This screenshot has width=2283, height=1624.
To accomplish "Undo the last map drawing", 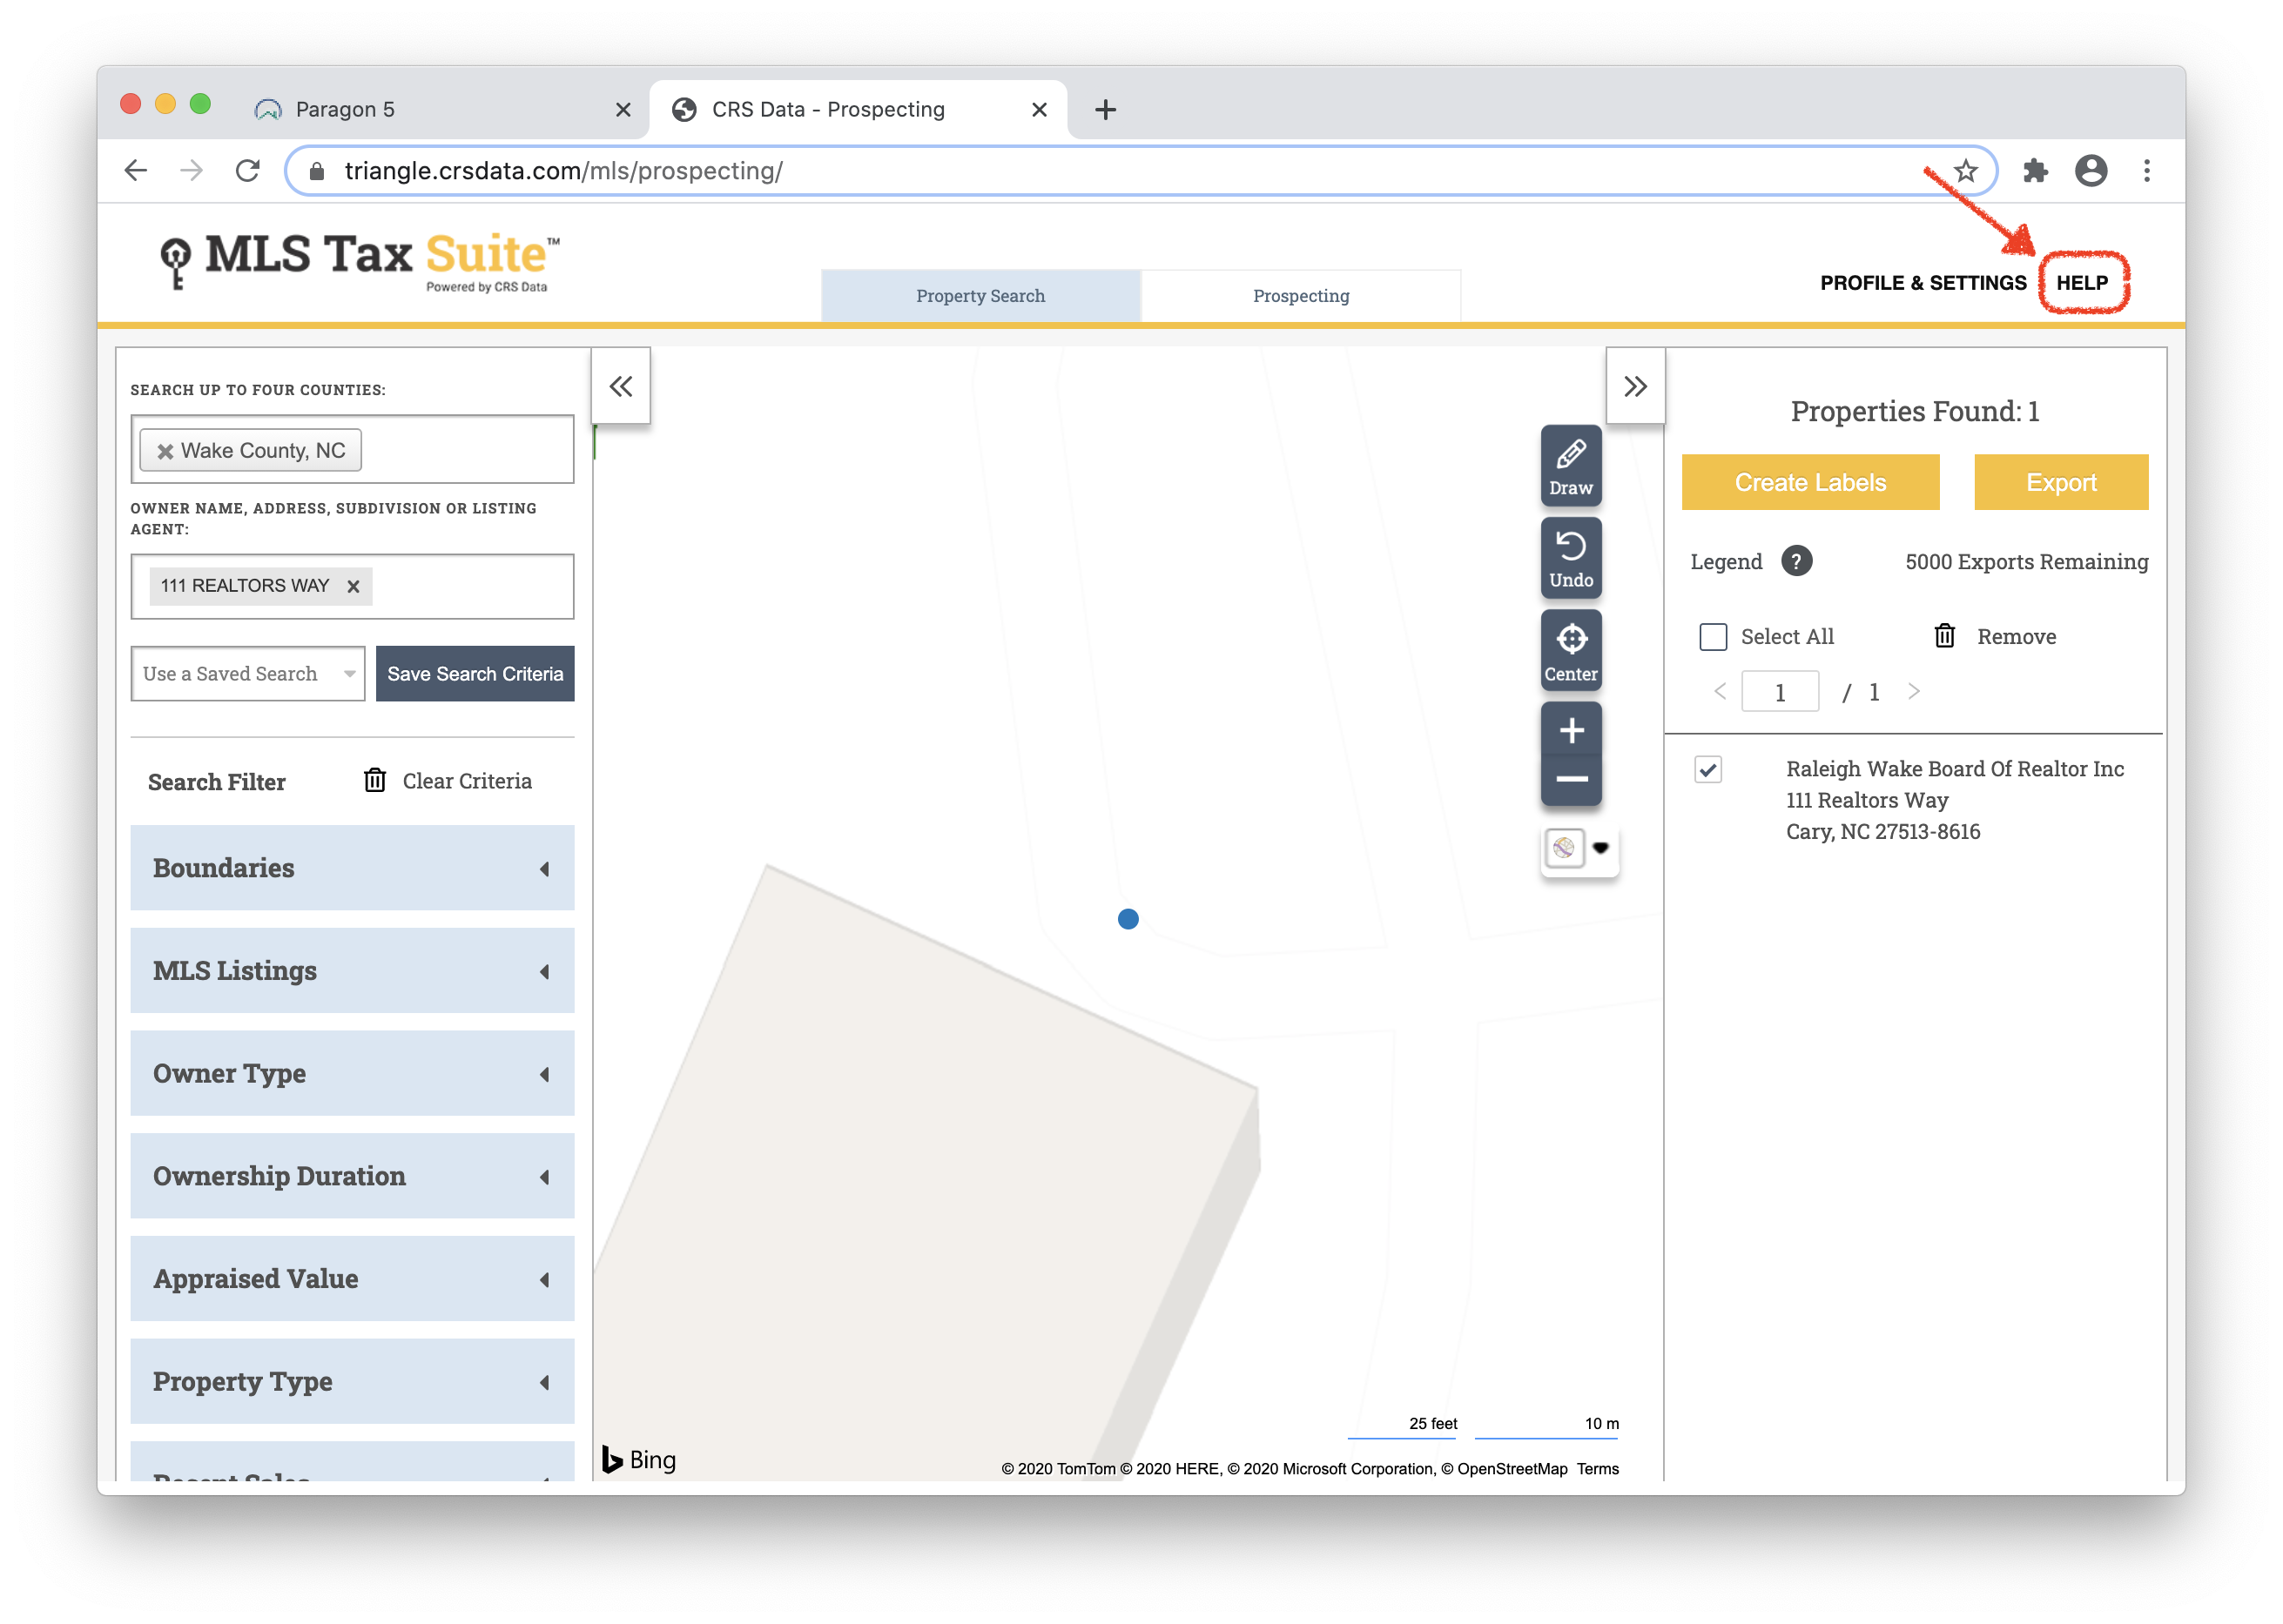I will coord(1570,559).
